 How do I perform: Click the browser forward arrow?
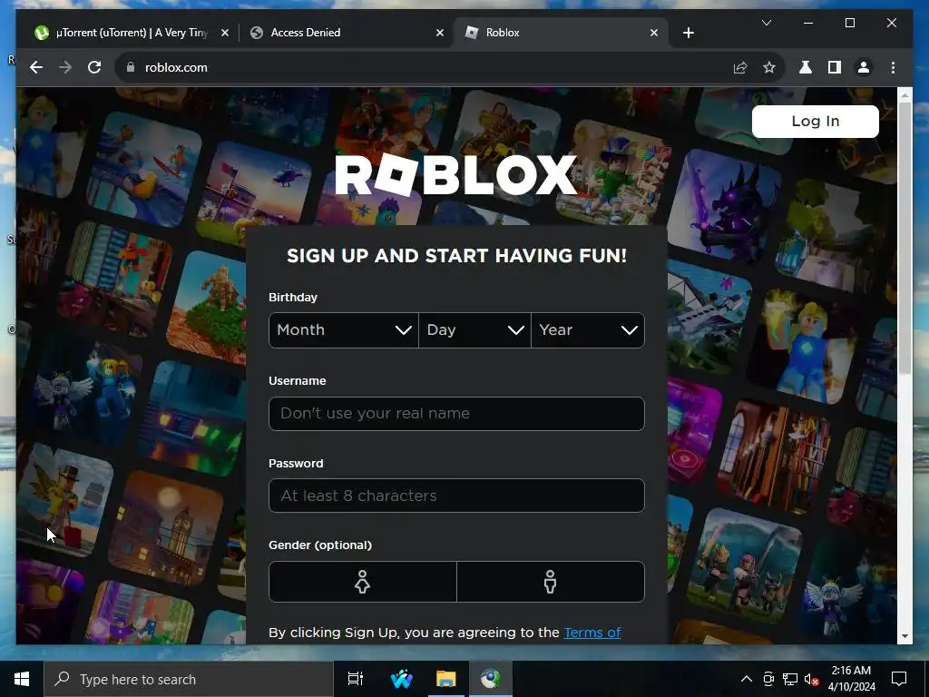point(65,67)
